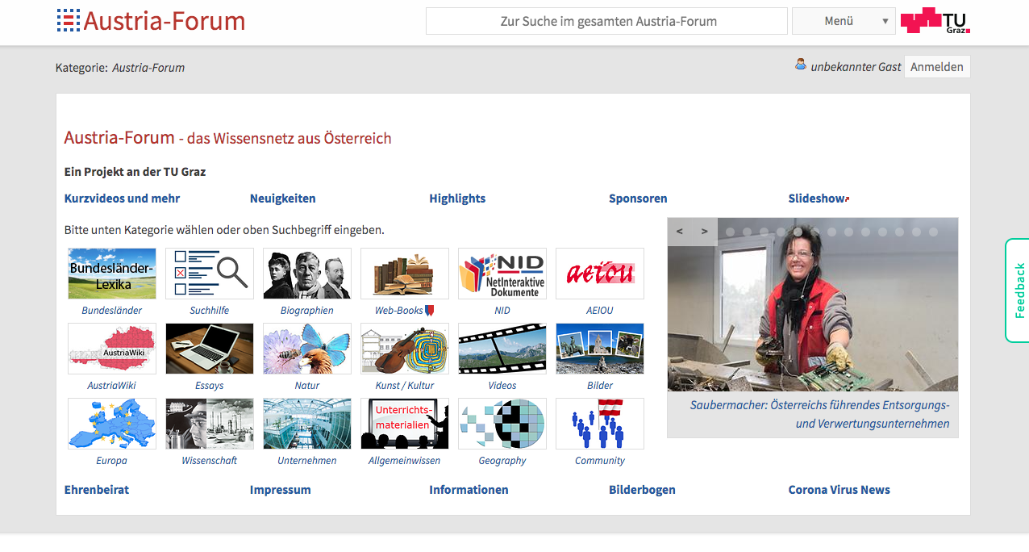Click the Austria-Forum page heading link
The width and height of the screenshot is (1029, 552).
119,137
